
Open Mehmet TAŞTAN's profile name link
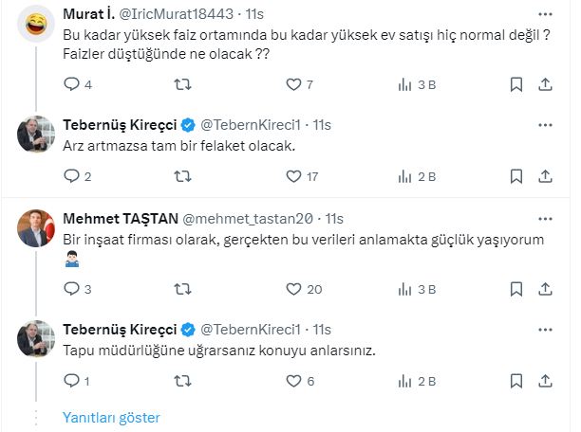pyautogui.click(x=118, y=218)
